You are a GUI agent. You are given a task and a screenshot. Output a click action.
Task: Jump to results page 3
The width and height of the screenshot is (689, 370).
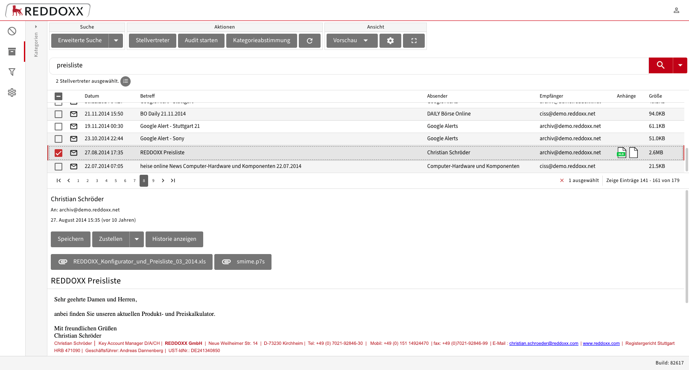pyautogui.click(x=97, y=181)
